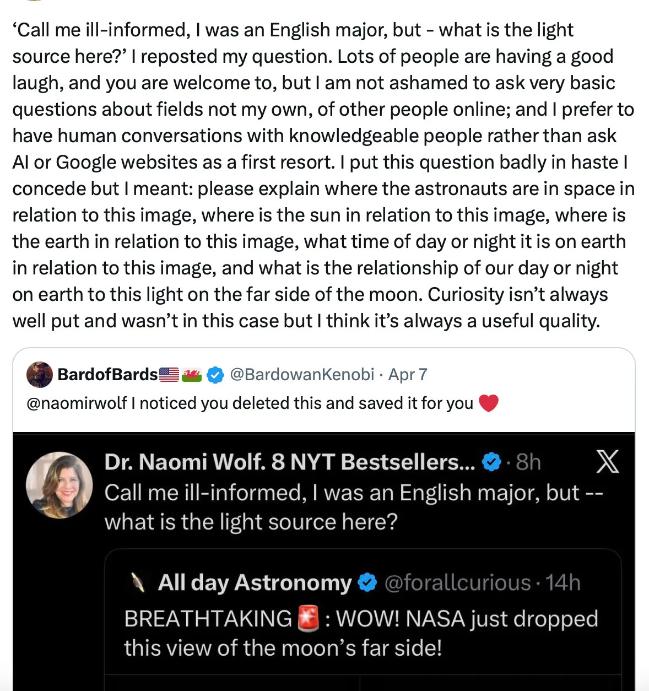
Task: Click the red siren emoji after BREATHTAKING
Action: 309,619
